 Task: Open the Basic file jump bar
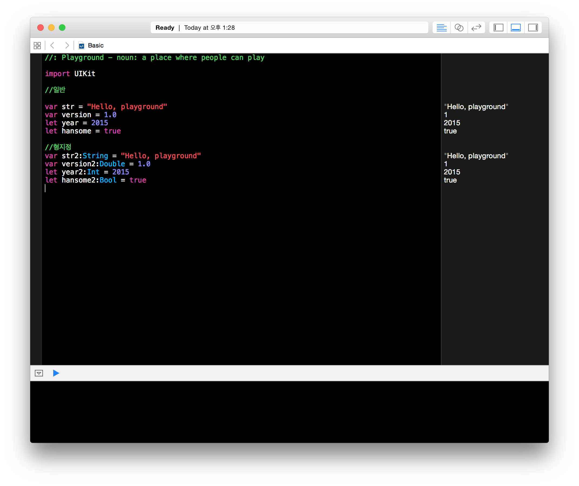(96, 45)
